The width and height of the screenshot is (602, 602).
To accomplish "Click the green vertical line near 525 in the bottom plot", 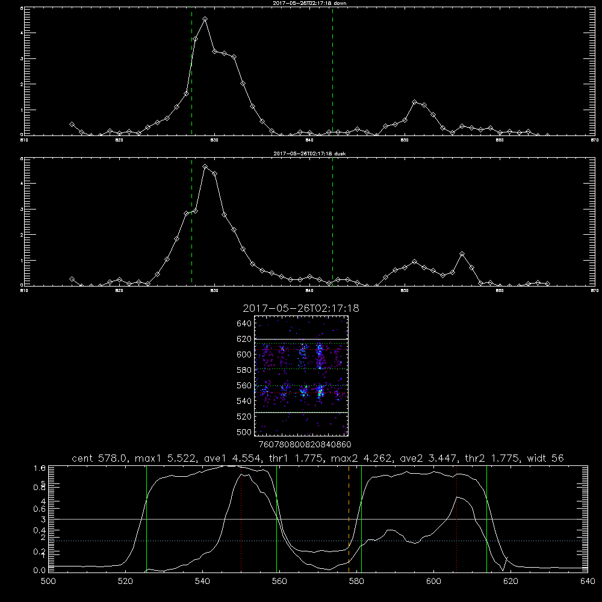I will tap(146, 518).
